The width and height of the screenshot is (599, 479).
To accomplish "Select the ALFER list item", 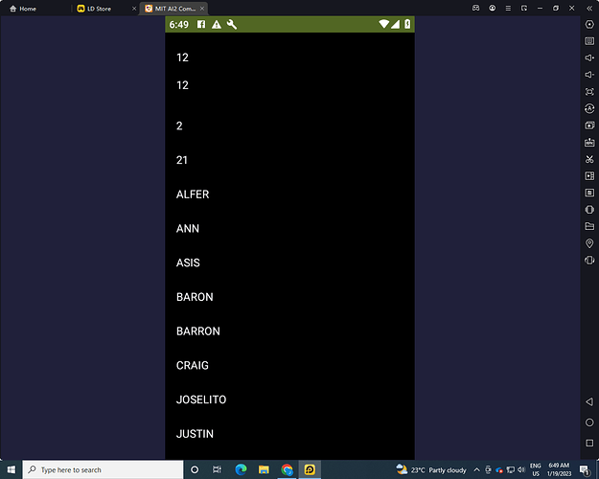I will coord(289,194).
